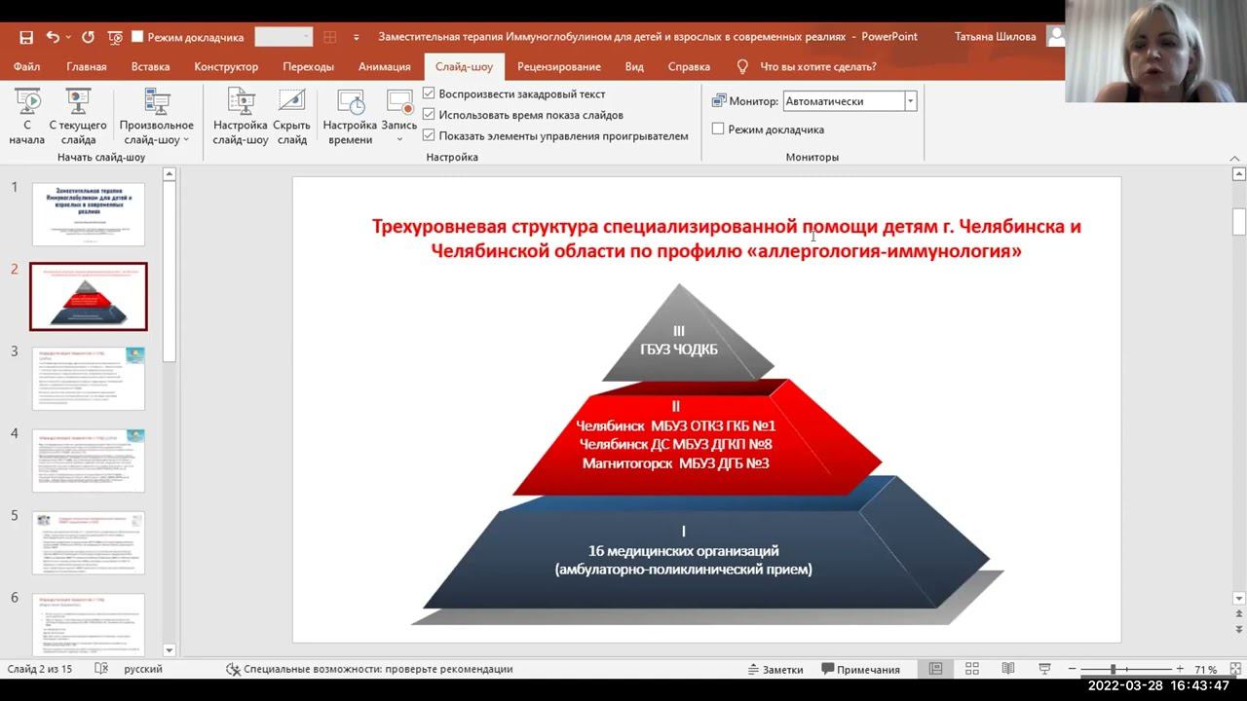Image resolution: width=1247 pixels, height=701 pixels.
Task: Toggle 'Использовать время показа слайдов' checkbox
Action: pos(429,115)
